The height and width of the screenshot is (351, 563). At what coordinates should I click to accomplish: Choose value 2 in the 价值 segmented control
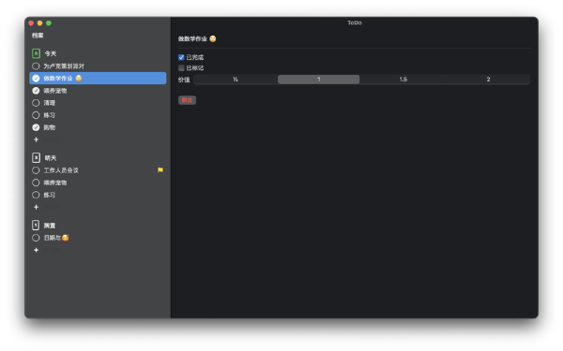click(488, 80)
